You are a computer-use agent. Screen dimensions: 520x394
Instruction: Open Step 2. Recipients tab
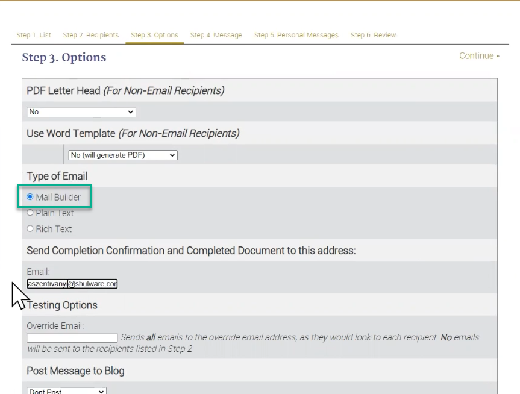[91, 35]
